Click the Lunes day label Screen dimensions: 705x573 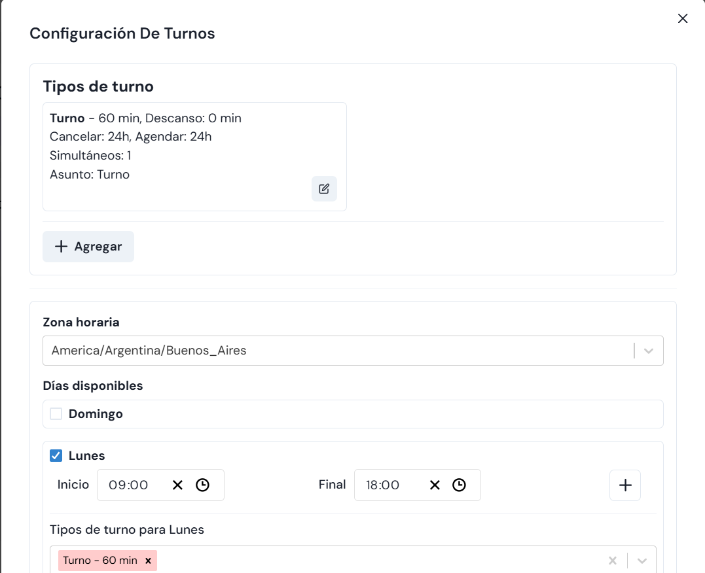pyautogui.click(x=86, y=456)
